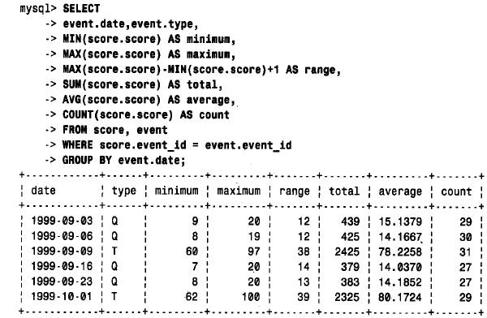Click the 'total' column header in the table
This screenshot has width=487, height=318.
(x=344, y=191)
